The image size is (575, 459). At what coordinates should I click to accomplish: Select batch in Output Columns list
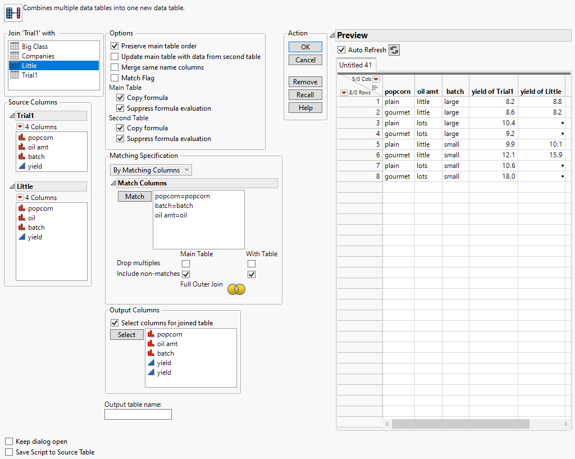pyautogui.click(x=165, y=353)
